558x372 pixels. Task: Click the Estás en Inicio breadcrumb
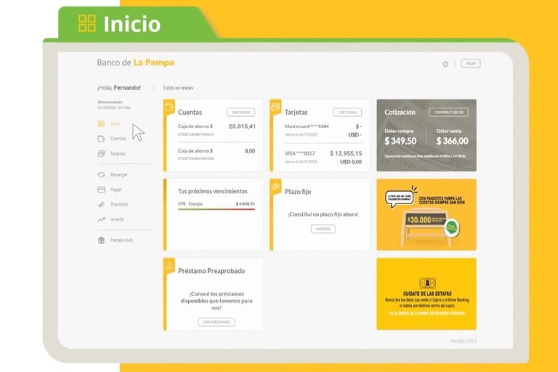(x=178, y=88)
